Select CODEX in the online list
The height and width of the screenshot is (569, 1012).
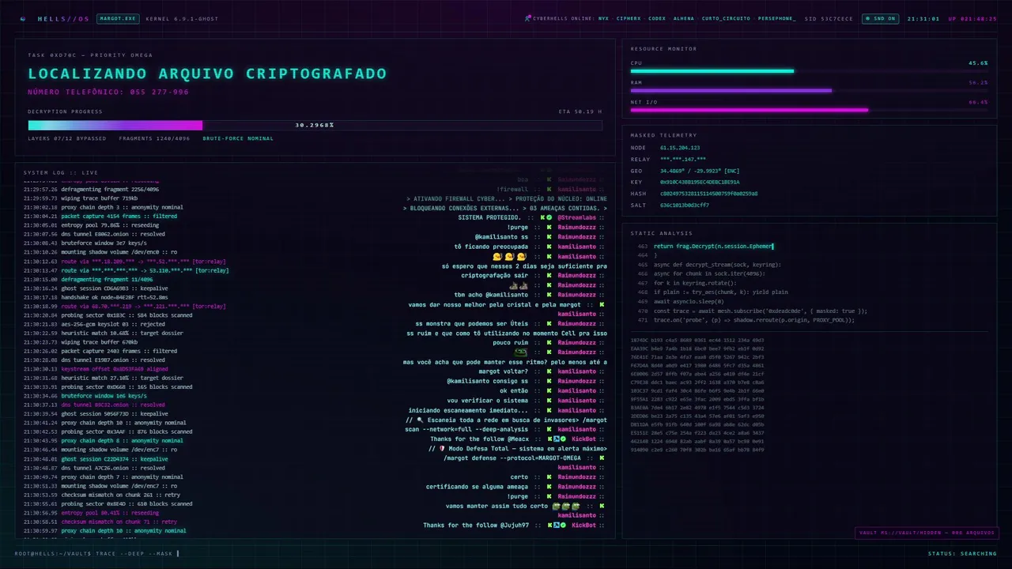(x=657, y=18)
